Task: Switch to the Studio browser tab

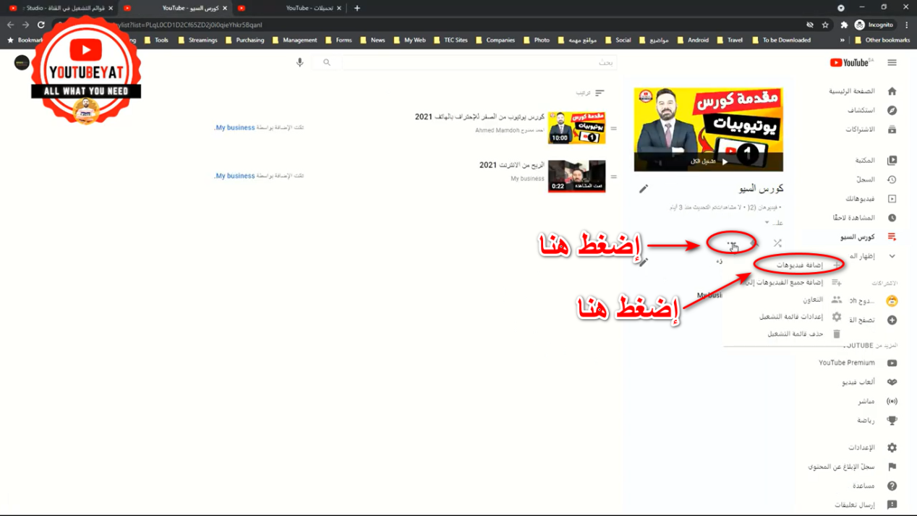Action: point(61,8)
